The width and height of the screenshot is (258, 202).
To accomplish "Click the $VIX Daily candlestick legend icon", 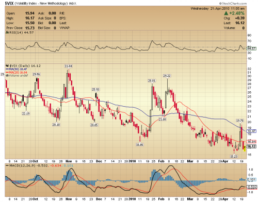I will tap(7, 65).
